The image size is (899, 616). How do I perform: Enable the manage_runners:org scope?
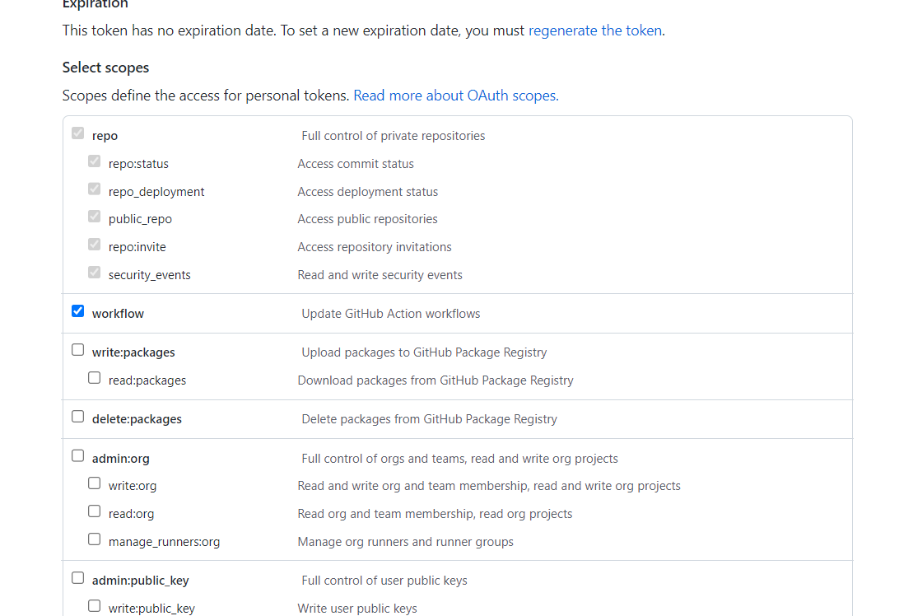coord(94,539)
